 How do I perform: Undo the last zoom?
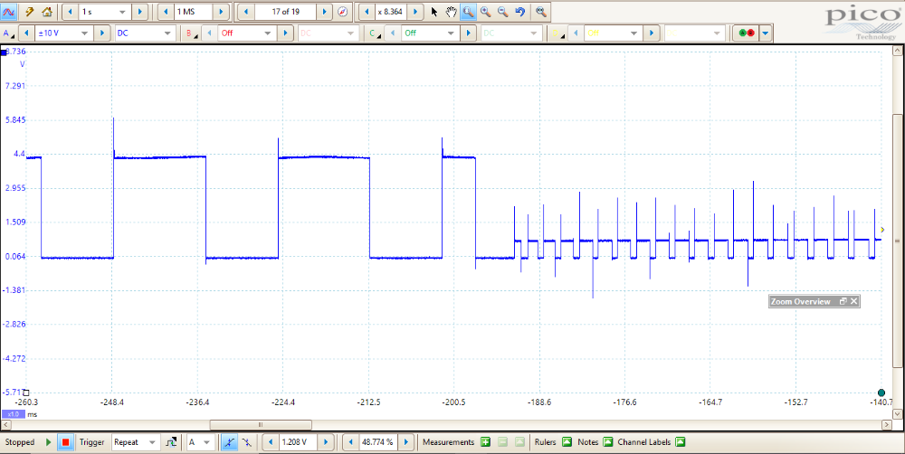(x=519, y=12)
